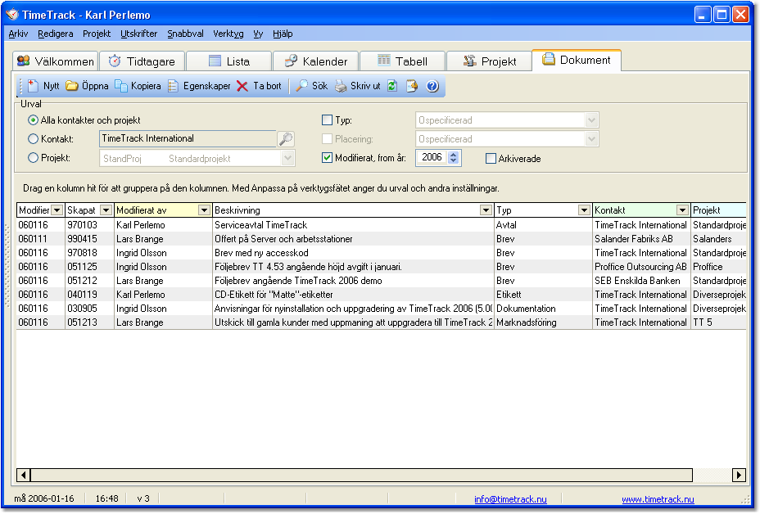The image size is (760, 514).
Task: Click the Nytt (new document) toolbar icon
Action: (x=33, y=86)
